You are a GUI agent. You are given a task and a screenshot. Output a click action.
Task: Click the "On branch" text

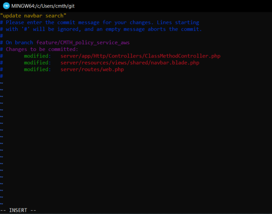tap(19, 43)
